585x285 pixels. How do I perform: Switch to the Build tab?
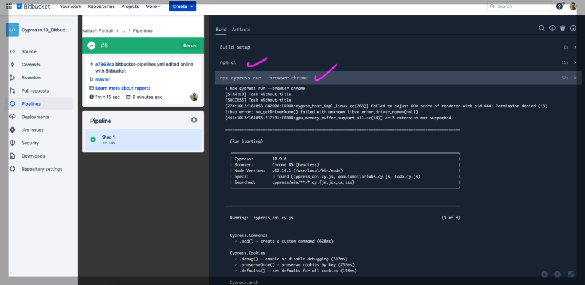pyautogui.click(x=221, y=30)
